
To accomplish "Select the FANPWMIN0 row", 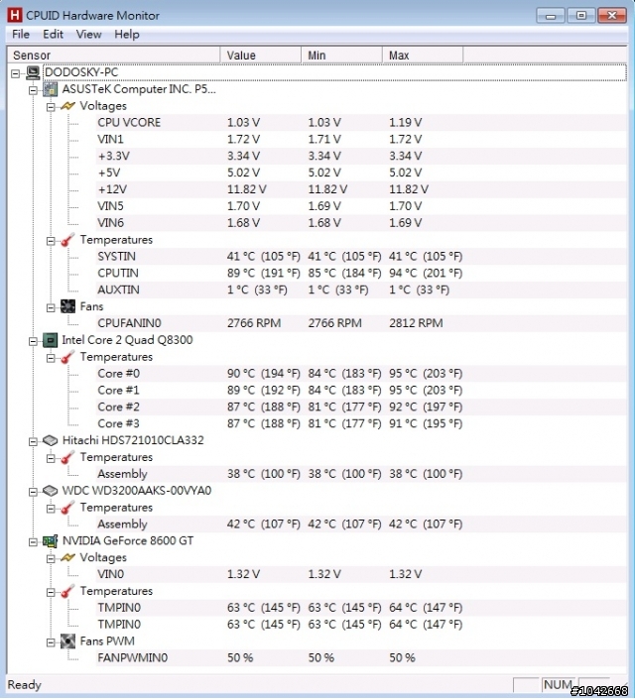I will [360, 658].
